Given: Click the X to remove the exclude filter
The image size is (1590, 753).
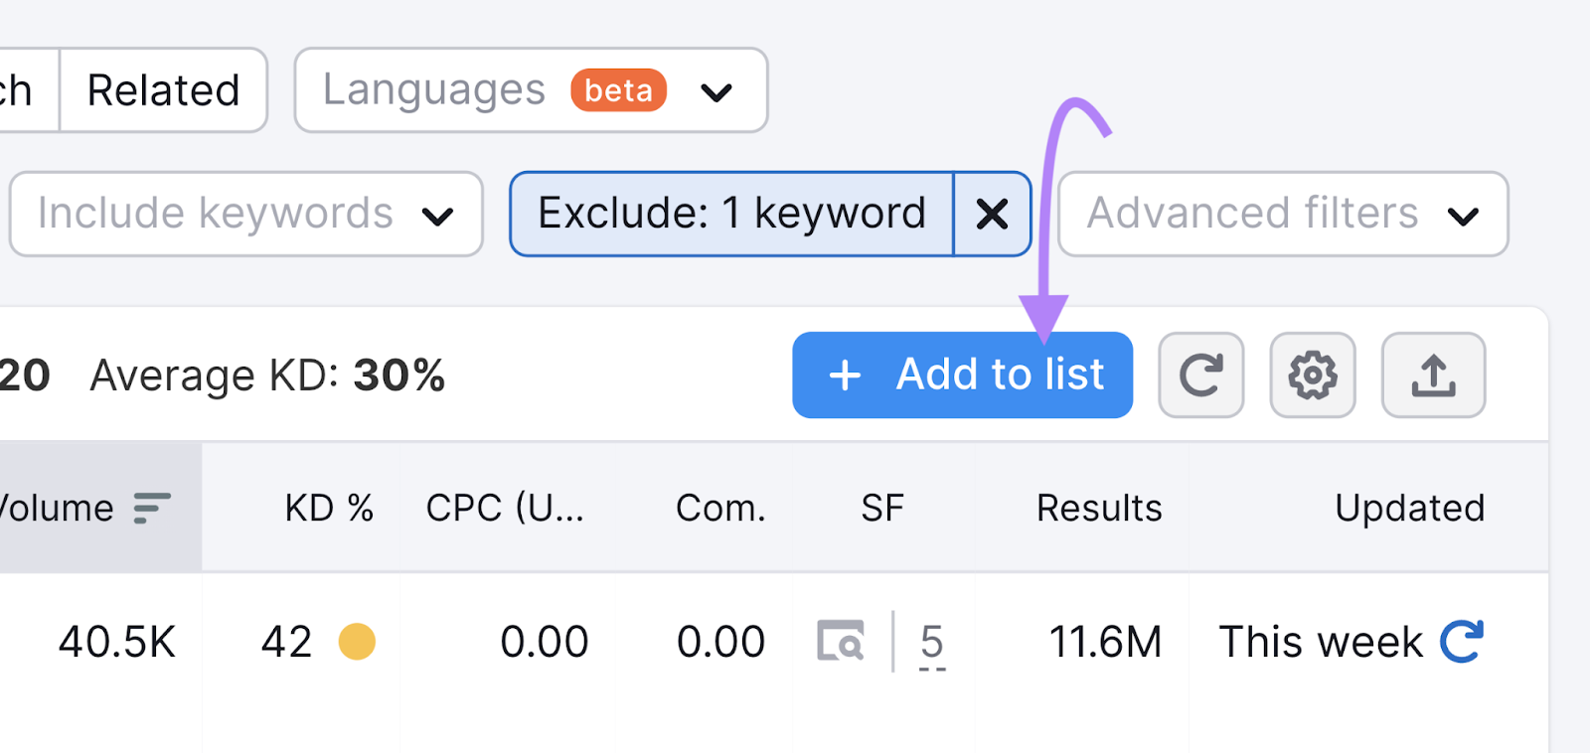Looking at the screenshot, I should [992, 213].
